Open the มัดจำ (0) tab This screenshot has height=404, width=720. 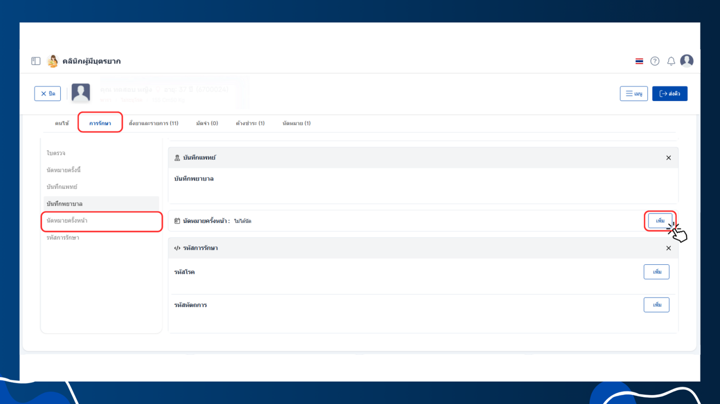click(207, 123)
